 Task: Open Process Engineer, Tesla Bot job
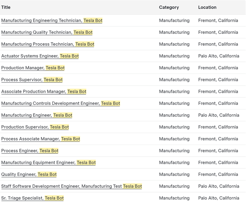coord(30,151)
